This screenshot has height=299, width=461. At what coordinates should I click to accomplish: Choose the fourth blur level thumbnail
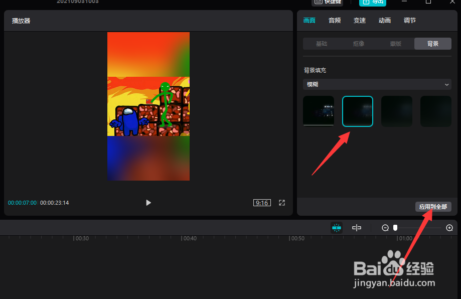[x=436, y=111]
